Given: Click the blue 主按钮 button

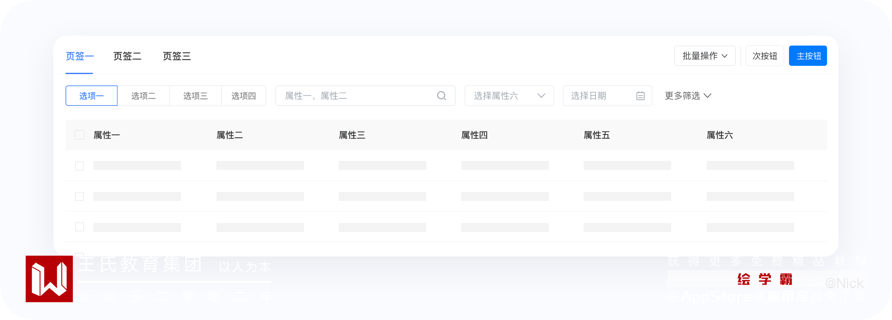Looking at the screenshot, I should pyautogui.click(x=808, y=56).
